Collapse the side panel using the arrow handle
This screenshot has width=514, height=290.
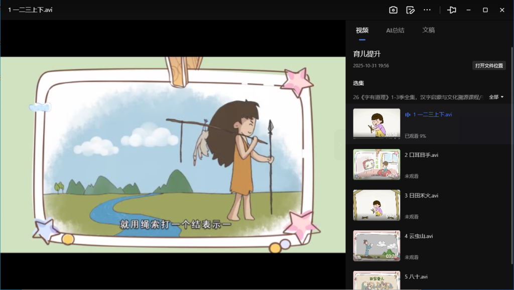tap(340, 145)
